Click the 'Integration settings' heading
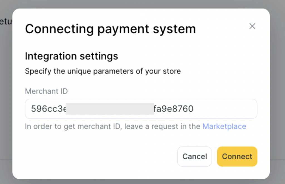The width and height of the screenshot is (285, 184). 72,56
